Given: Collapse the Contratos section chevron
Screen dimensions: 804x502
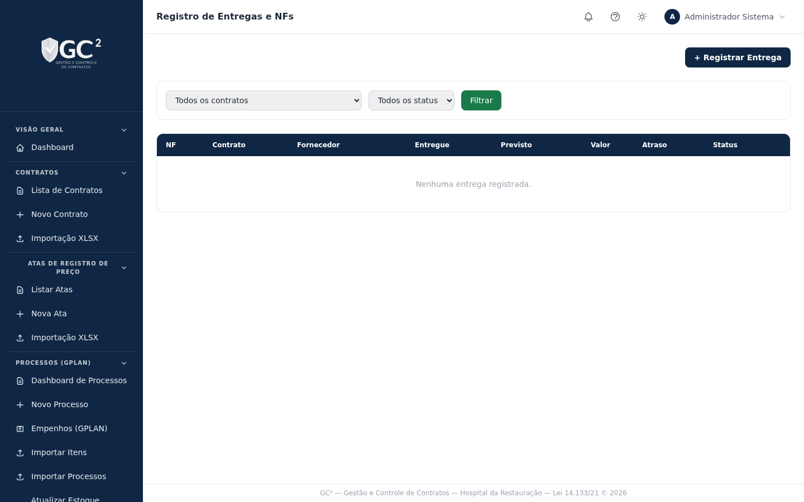Looking at the screenshot, I should (x=124, y=173).
